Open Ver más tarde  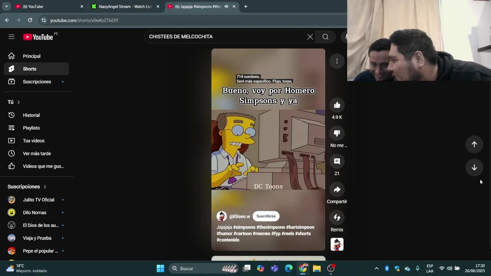pos(36,153)
